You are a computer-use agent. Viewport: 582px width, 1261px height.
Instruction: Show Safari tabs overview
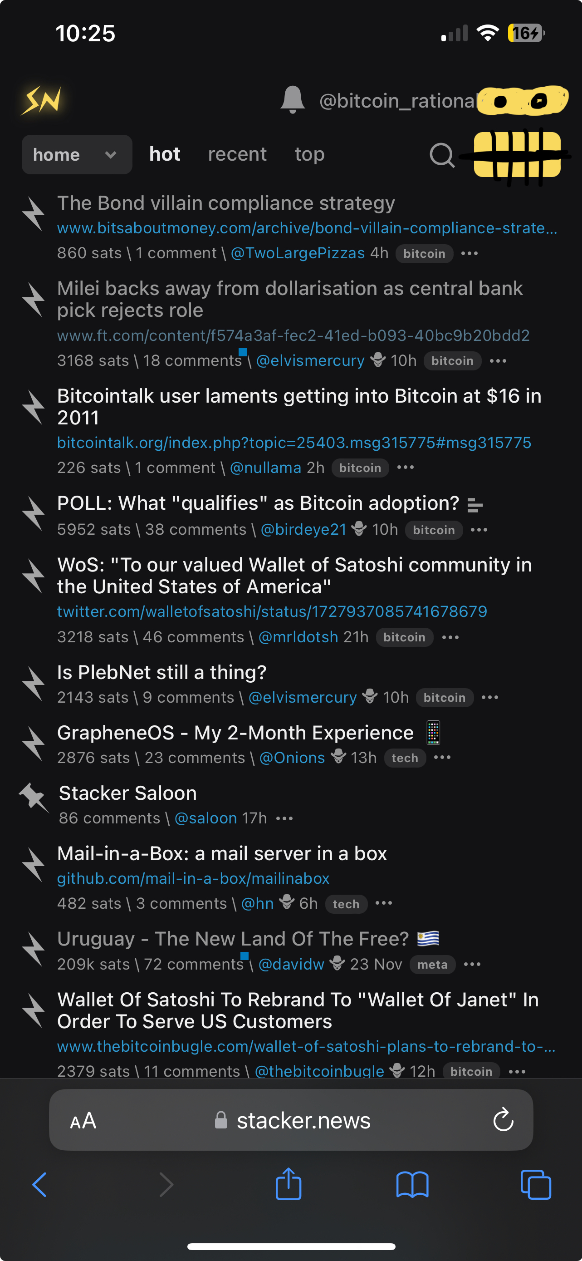(x=536, y=1185)
